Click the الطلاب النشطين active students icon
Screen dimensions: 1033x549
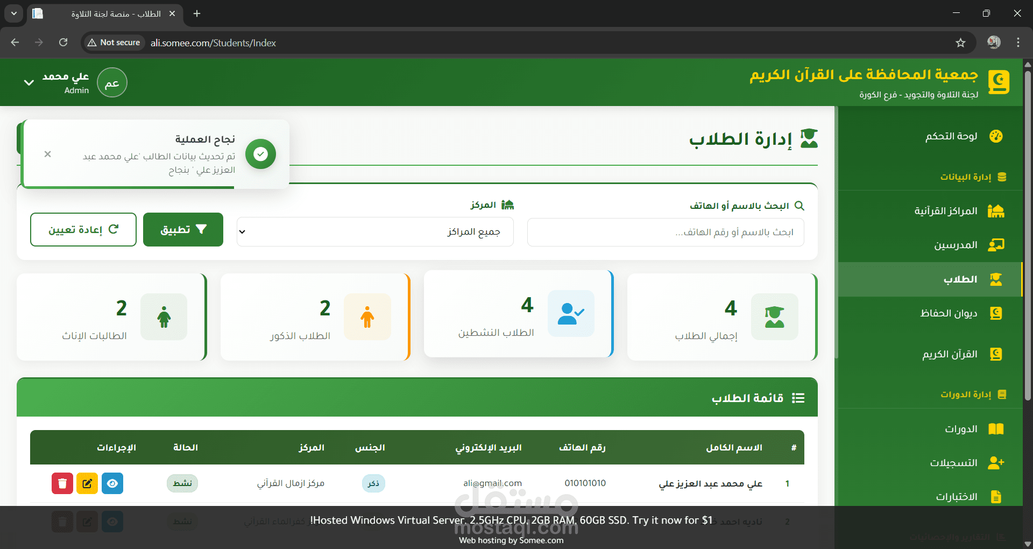pos(571,313)
